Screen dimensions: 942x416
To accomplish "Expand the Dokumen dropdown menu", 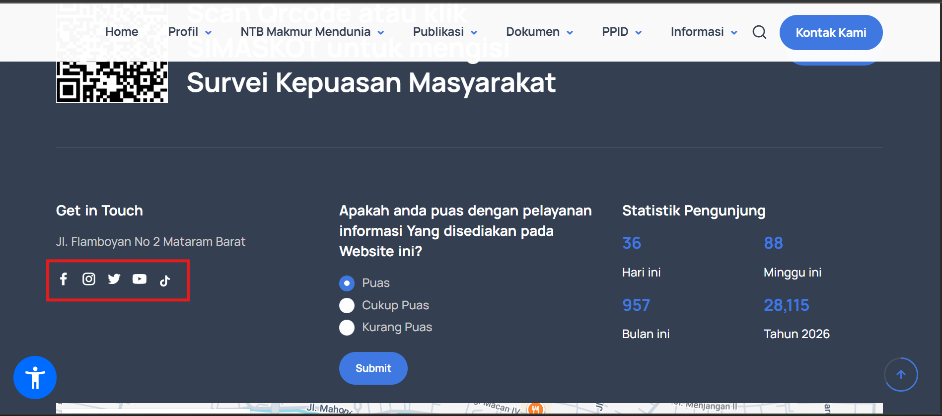I will (540, 32).
